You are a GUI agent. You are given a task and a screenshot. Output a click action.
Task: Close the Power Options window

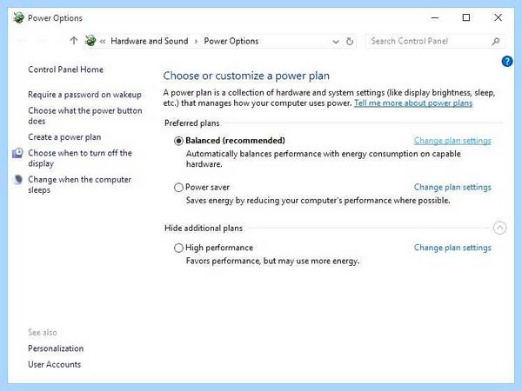pos(498,17)
